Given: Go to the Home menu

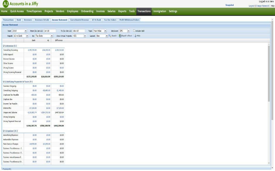Looking at the screenshot, I should click(x=4, y=11).
